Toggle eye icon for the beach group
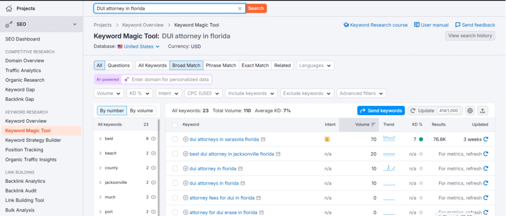This screenshot has width=506, height=216. pos(154,153)
